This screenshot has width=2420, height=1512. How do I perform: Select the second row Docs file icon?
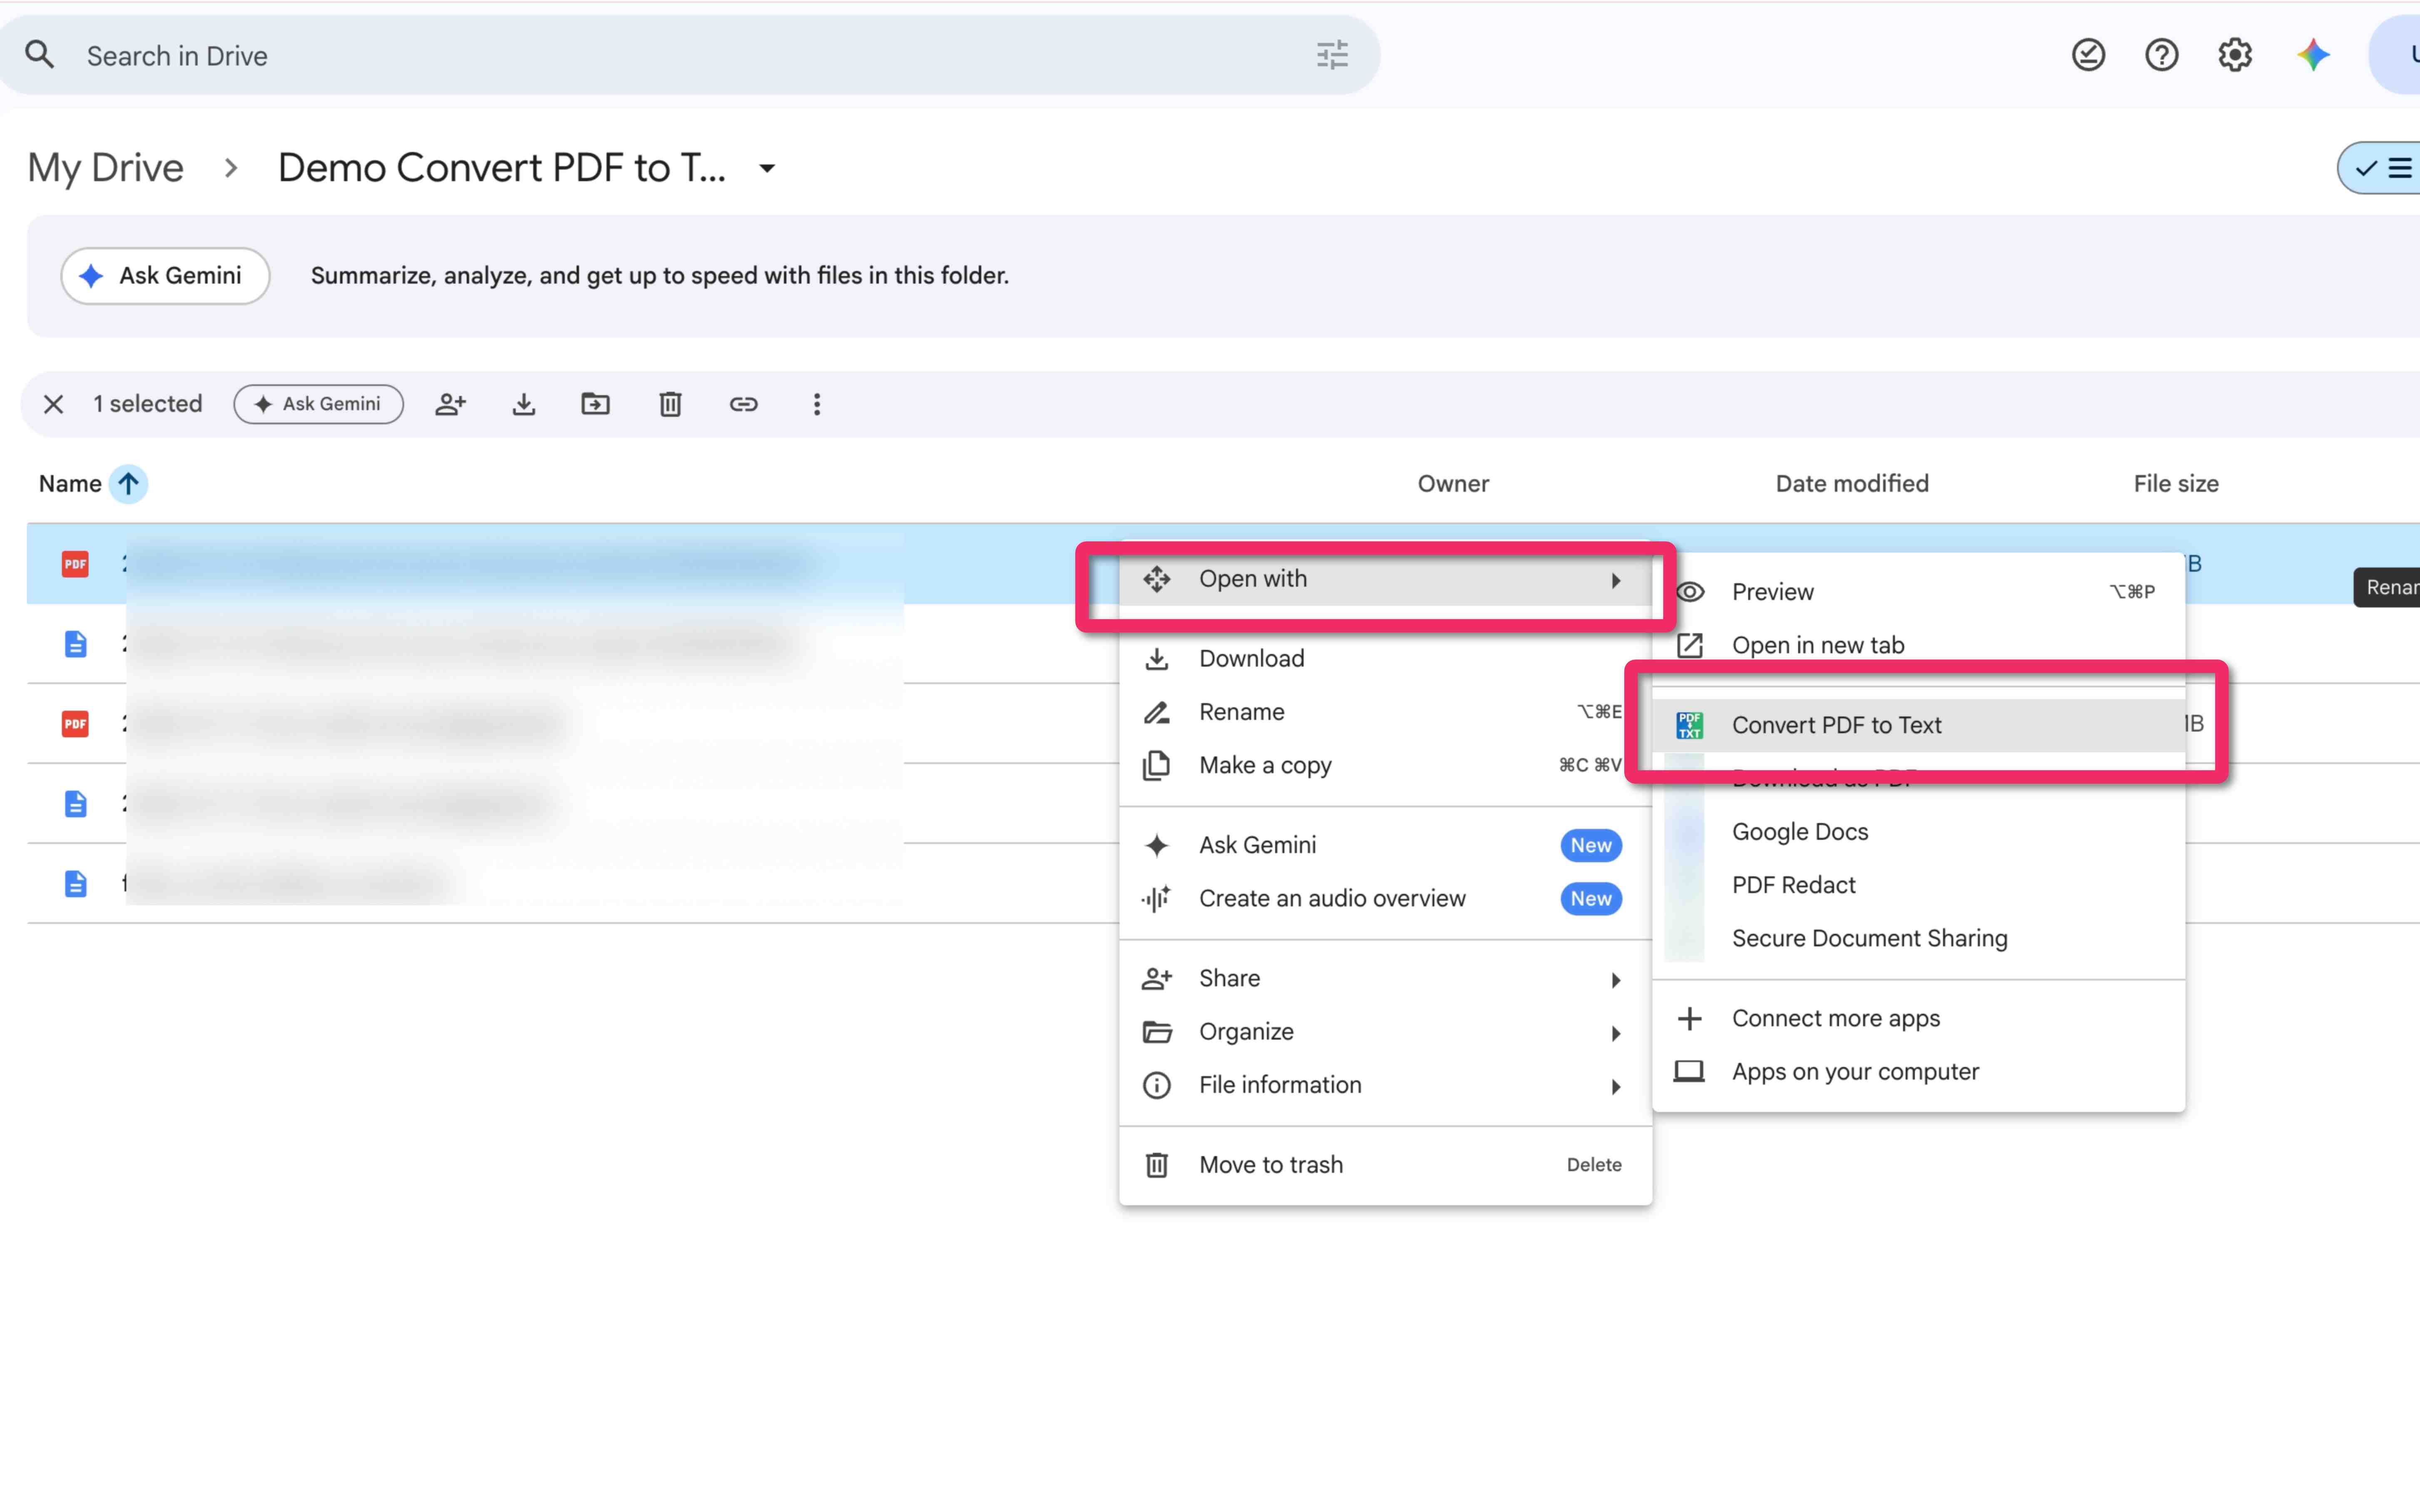tap(75, 644)
